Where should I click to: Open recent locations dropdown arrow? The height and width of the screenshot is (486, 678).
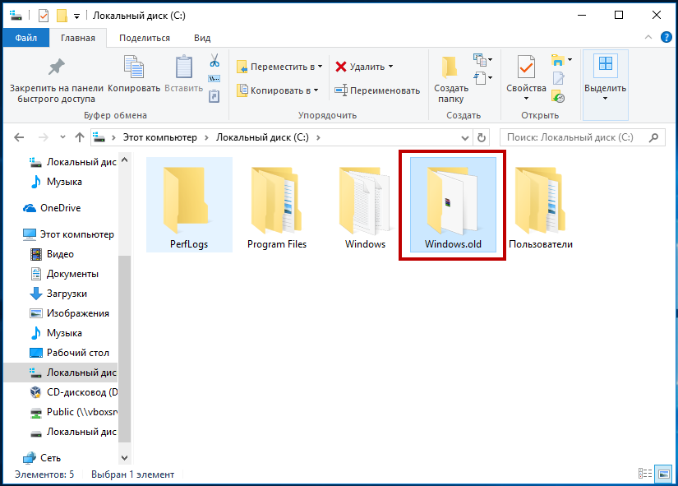tap(62, 137)
